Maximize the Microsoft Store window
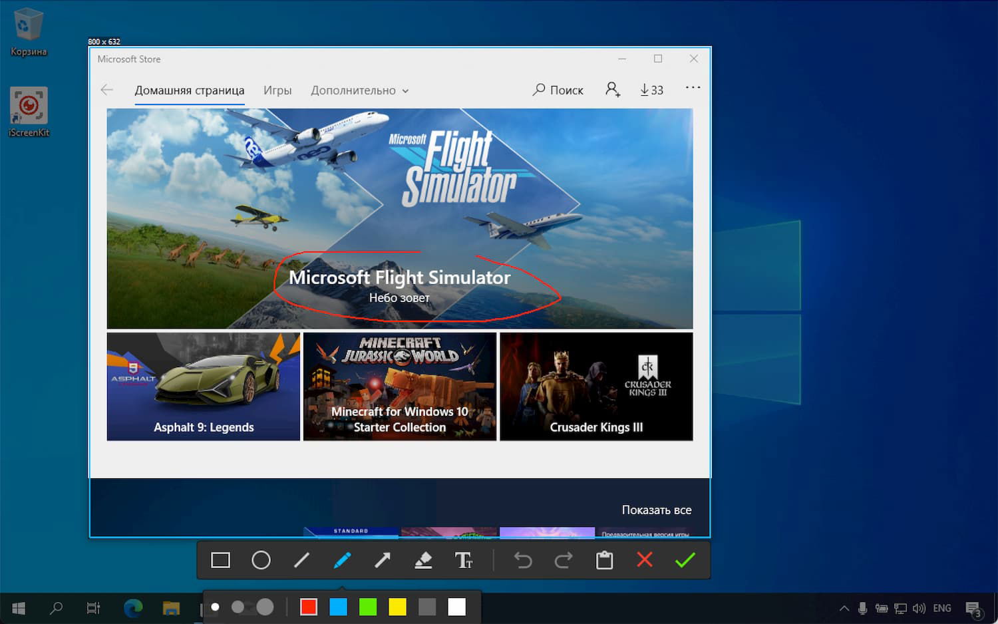Image resolution: width=998 pixels, height=624 pixels. [658, 59]
